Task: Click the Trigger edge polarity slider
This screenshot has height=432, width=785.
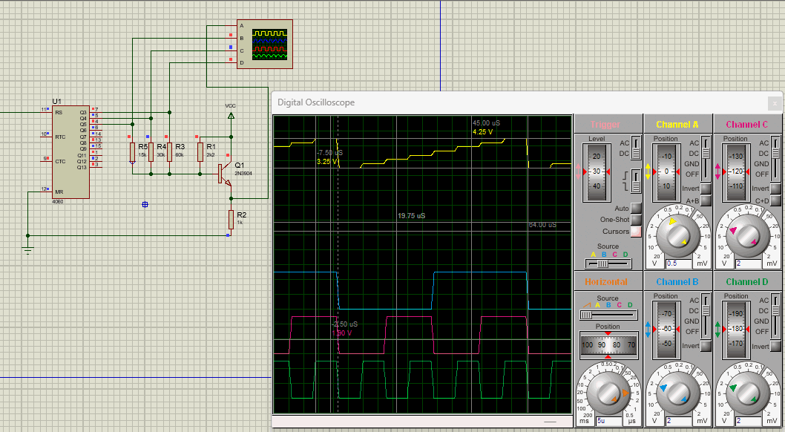Action: pyautogui.click(x=636, y=180)
